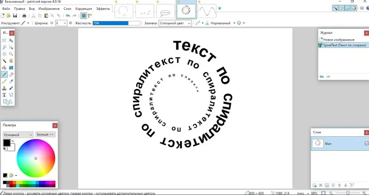Image resolution: width=369 pixels, height=195 pixels.
Task: Activate the Pan hand tool
Action: click(x=11, y=61)
